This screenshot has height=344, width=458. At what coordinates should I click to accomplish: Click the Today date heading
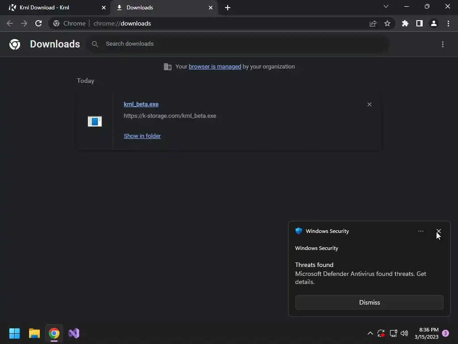85,81
